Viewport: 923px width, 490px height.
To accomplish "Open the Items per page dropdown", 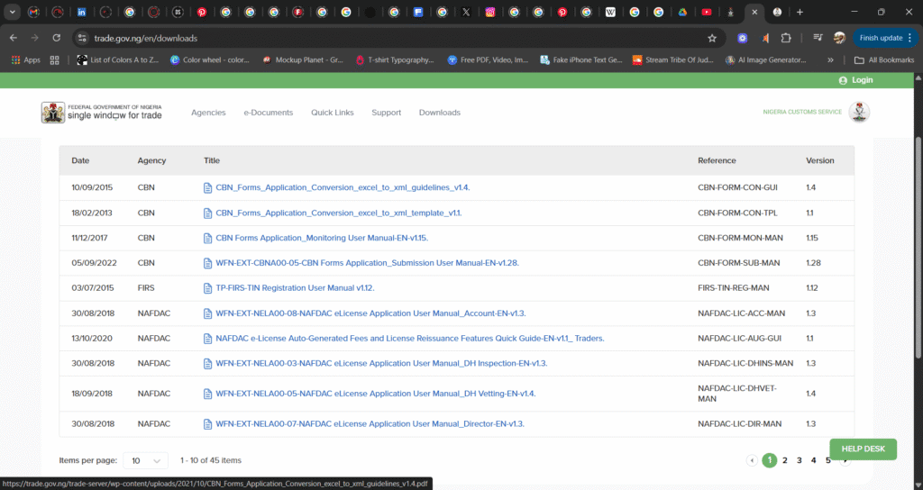I will (145, 460).
